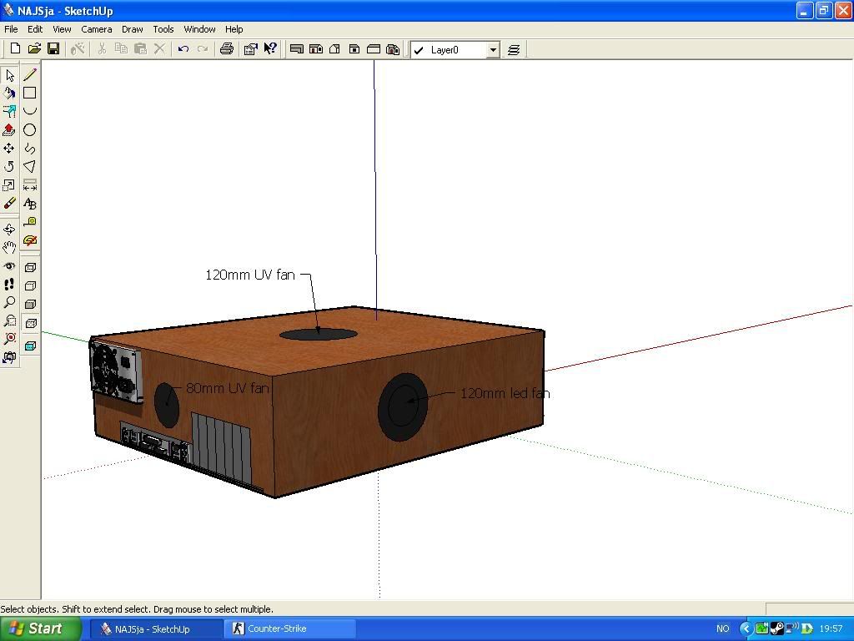Switch to hidden line cube display mode
854x641 pixels.
tap(30, 286)
